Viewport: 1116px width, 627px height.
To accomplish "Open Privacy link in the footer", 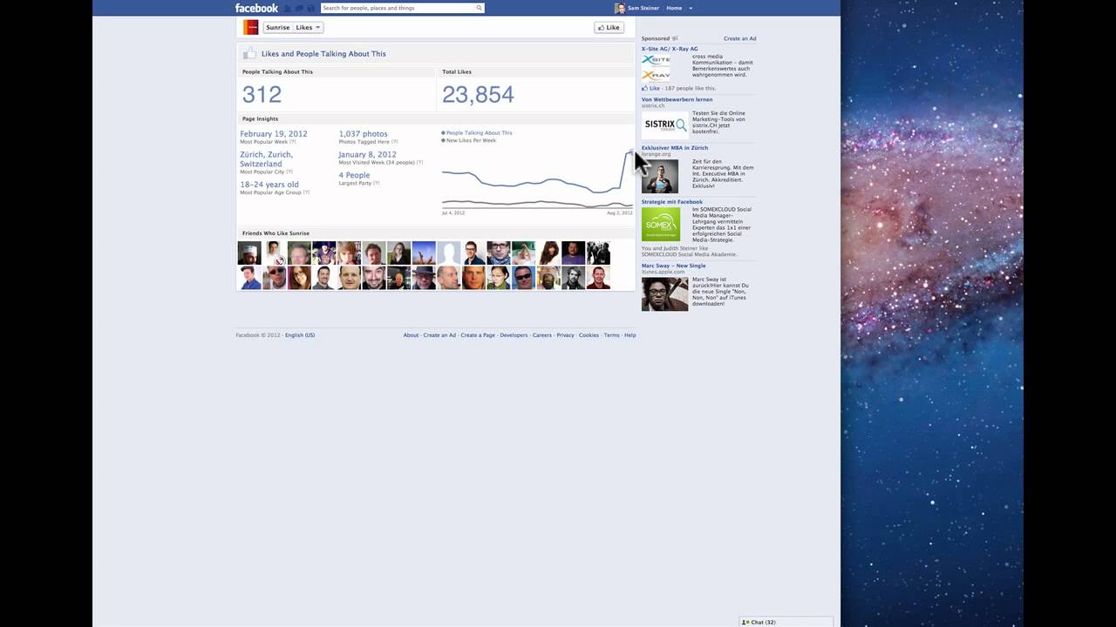I will (x=565, y=335).
